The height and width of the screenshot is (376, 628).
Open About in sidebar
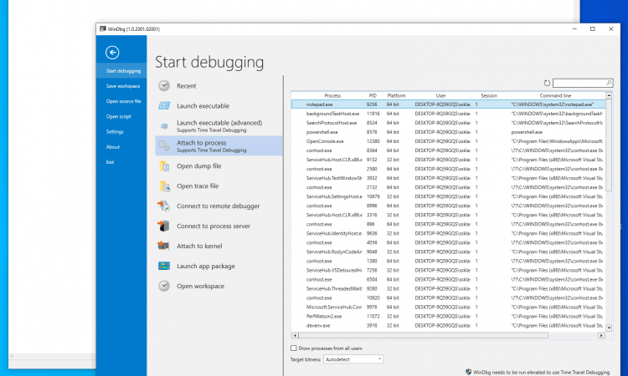pos(121,147)
